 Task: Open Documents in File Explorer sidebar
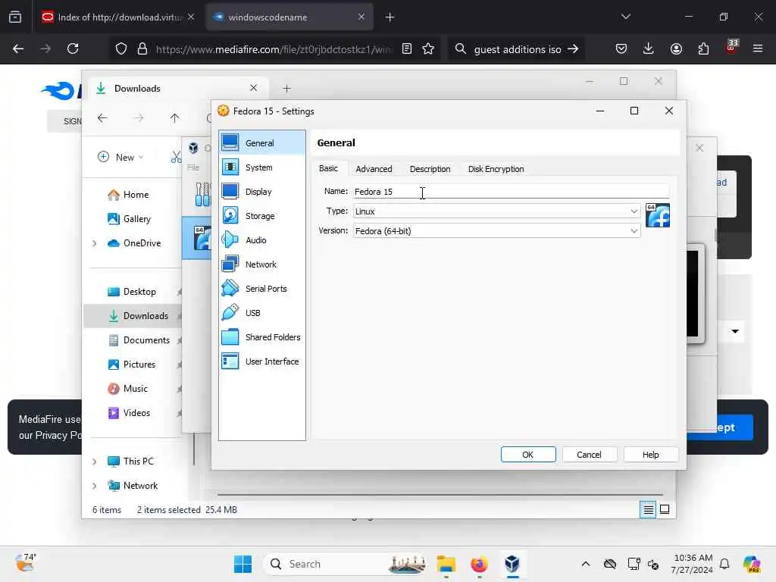point(139,340)
